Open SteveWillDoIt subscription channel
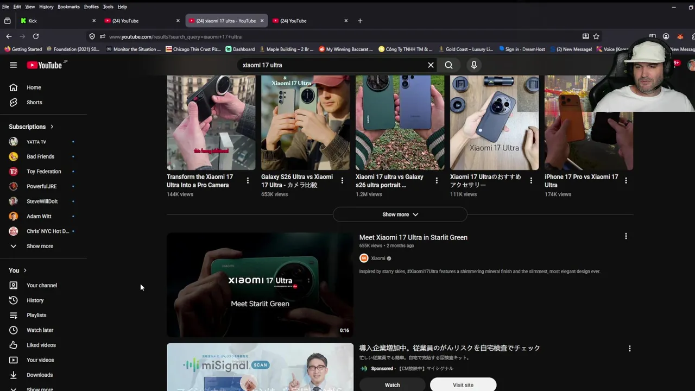 pyautogui.click(x=43, y=201)
